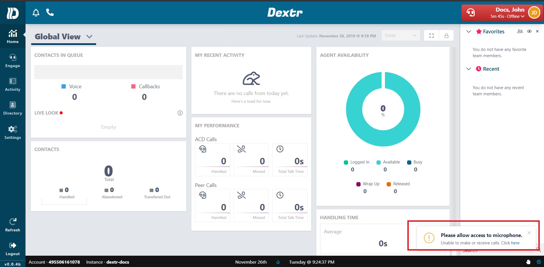Click the Account 495506161078 status text
This screenshot has width=544, height=267.
click(54, 262)
